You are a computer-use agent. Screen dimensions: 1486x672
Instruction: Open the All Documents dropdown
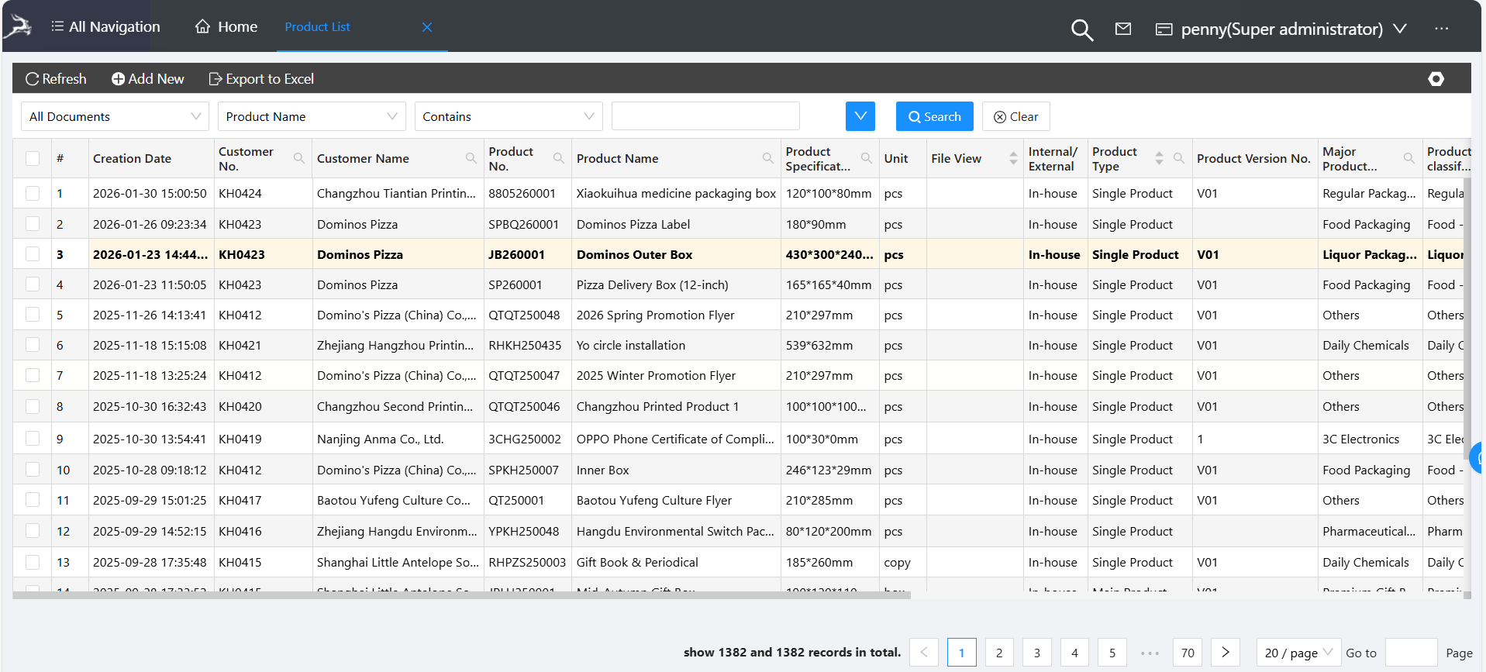pos(115,116)
